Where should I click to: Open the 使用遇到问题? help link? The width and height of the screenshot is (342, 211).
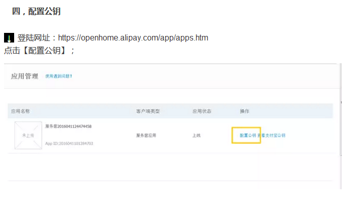pyautogui.click(x=59, y=76)
